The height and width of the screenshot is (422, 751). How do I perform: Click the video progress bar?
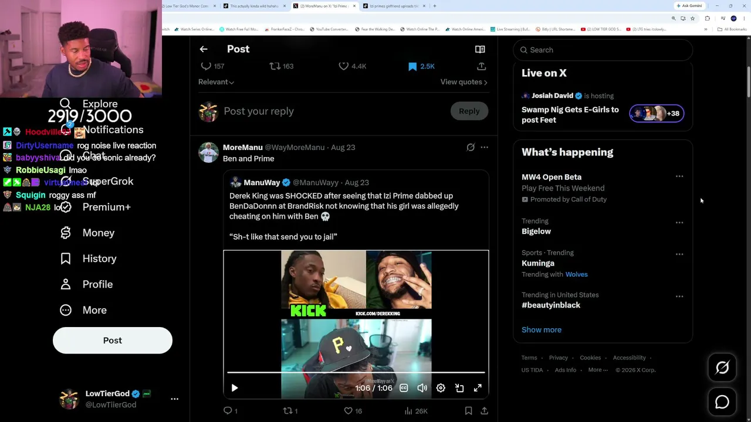coord(356,372)
